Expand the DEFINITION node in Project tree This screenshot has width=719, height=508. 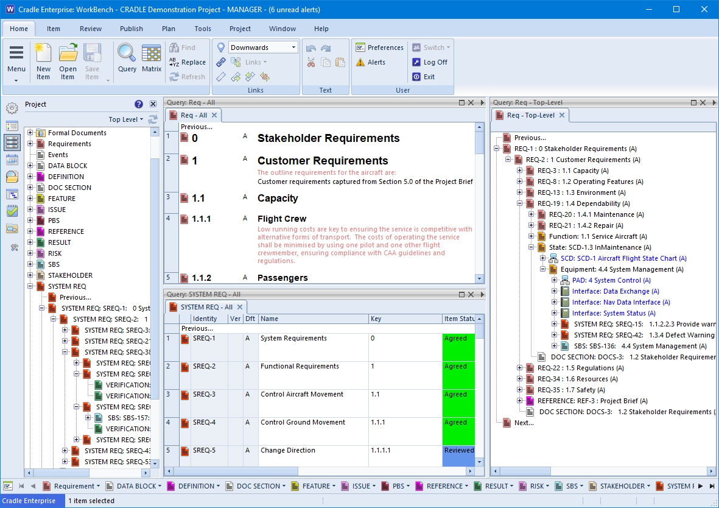coord(30,177)
